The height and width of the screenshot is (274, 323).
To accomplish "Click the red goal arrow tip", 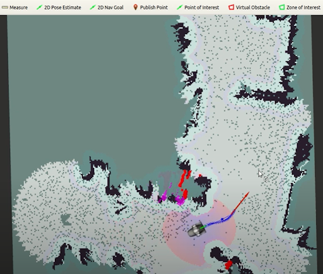I will tap(248, 193).
